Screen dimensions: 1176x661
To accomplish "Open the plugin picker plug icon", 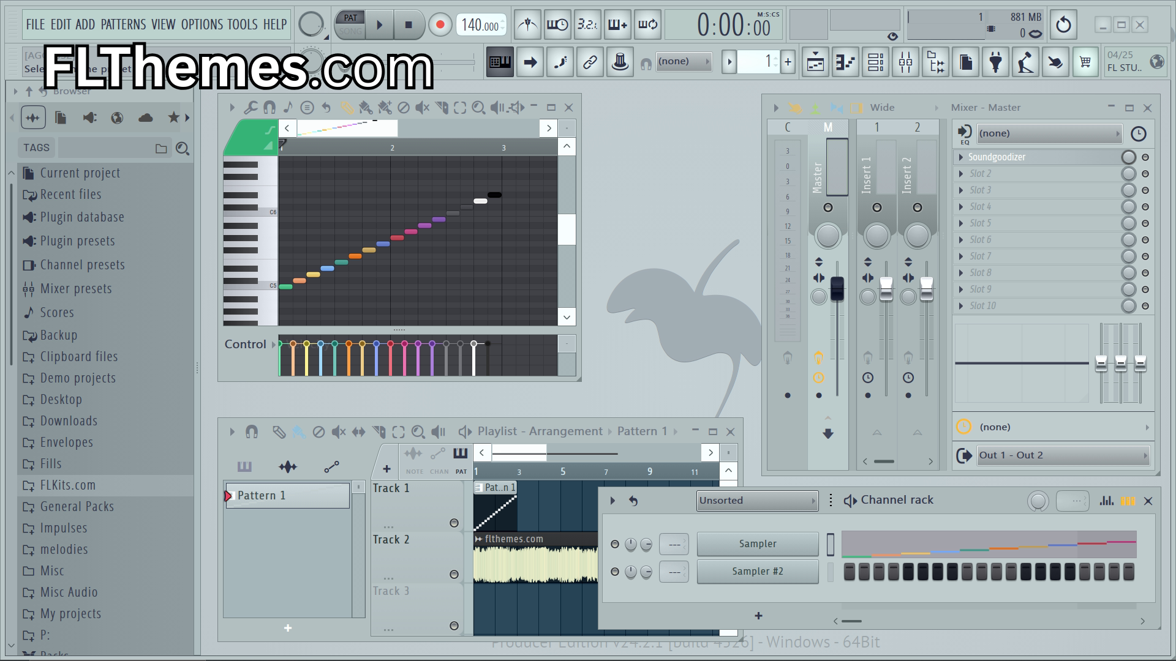I will [x=996, y=62].
